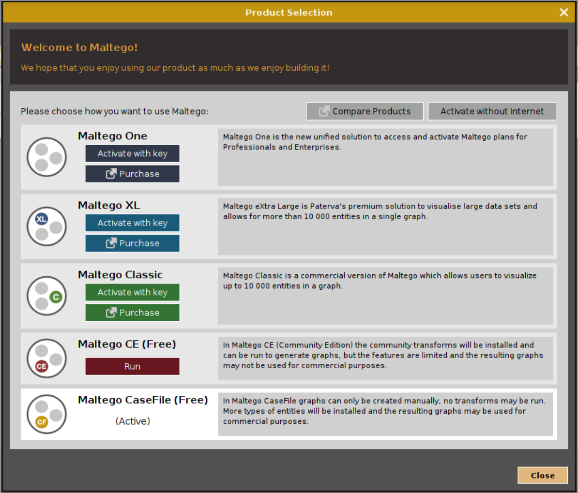The height and width of the screenshot is (493, 578).
Task: Select the Maltego XL heading
Action: click(x=109, y=205)
